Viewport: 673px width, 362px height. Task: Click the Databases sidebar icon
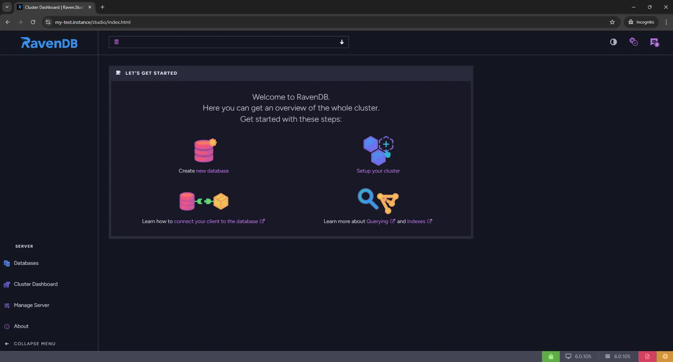click(x=7, y=263)
